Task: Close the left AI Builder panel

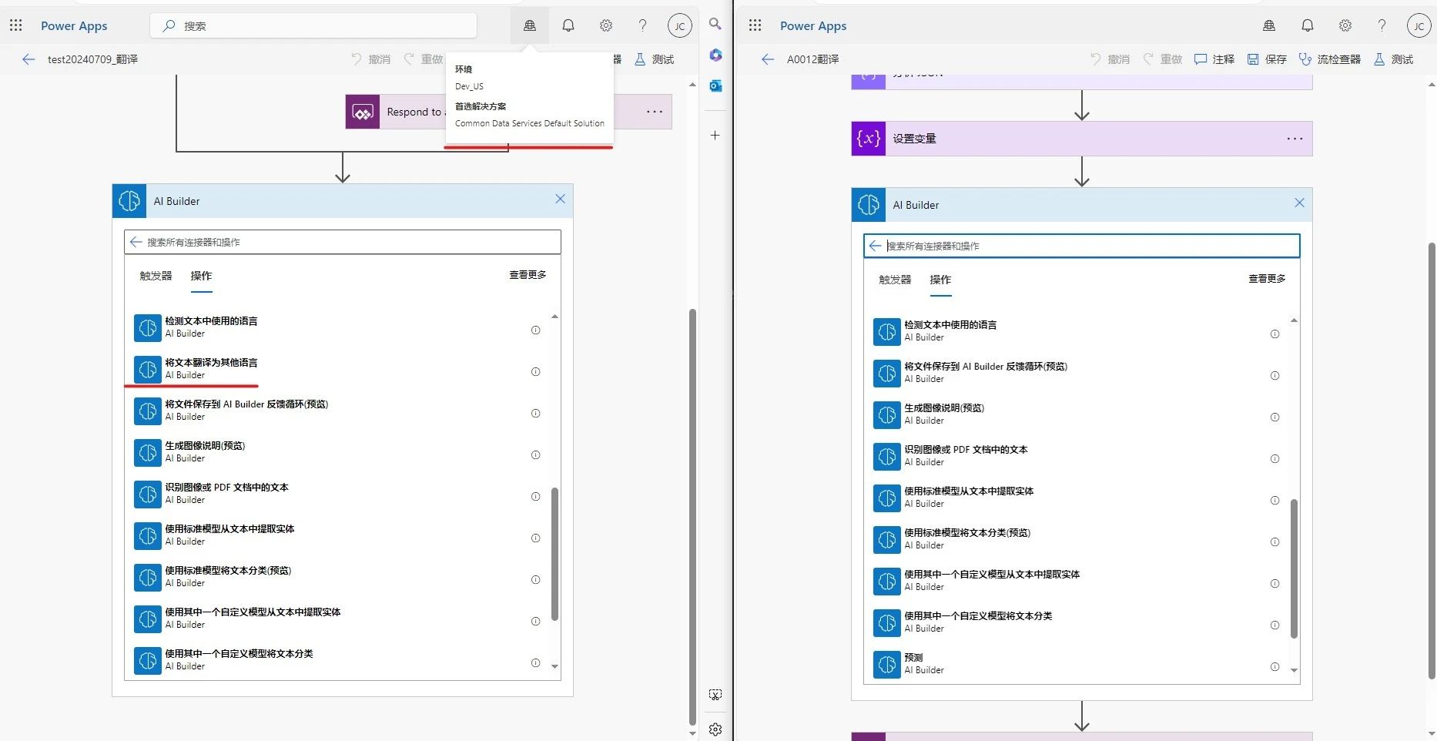Action: (x=560, y=199)
